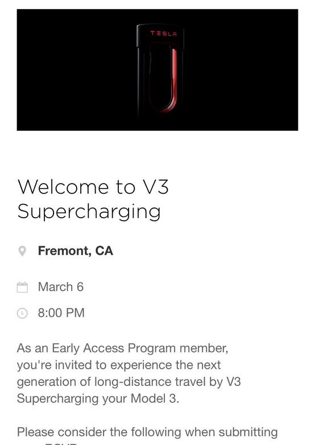Open the Supercharger banner image
Viewport: 315px width, 445px height.
[157, 70]
